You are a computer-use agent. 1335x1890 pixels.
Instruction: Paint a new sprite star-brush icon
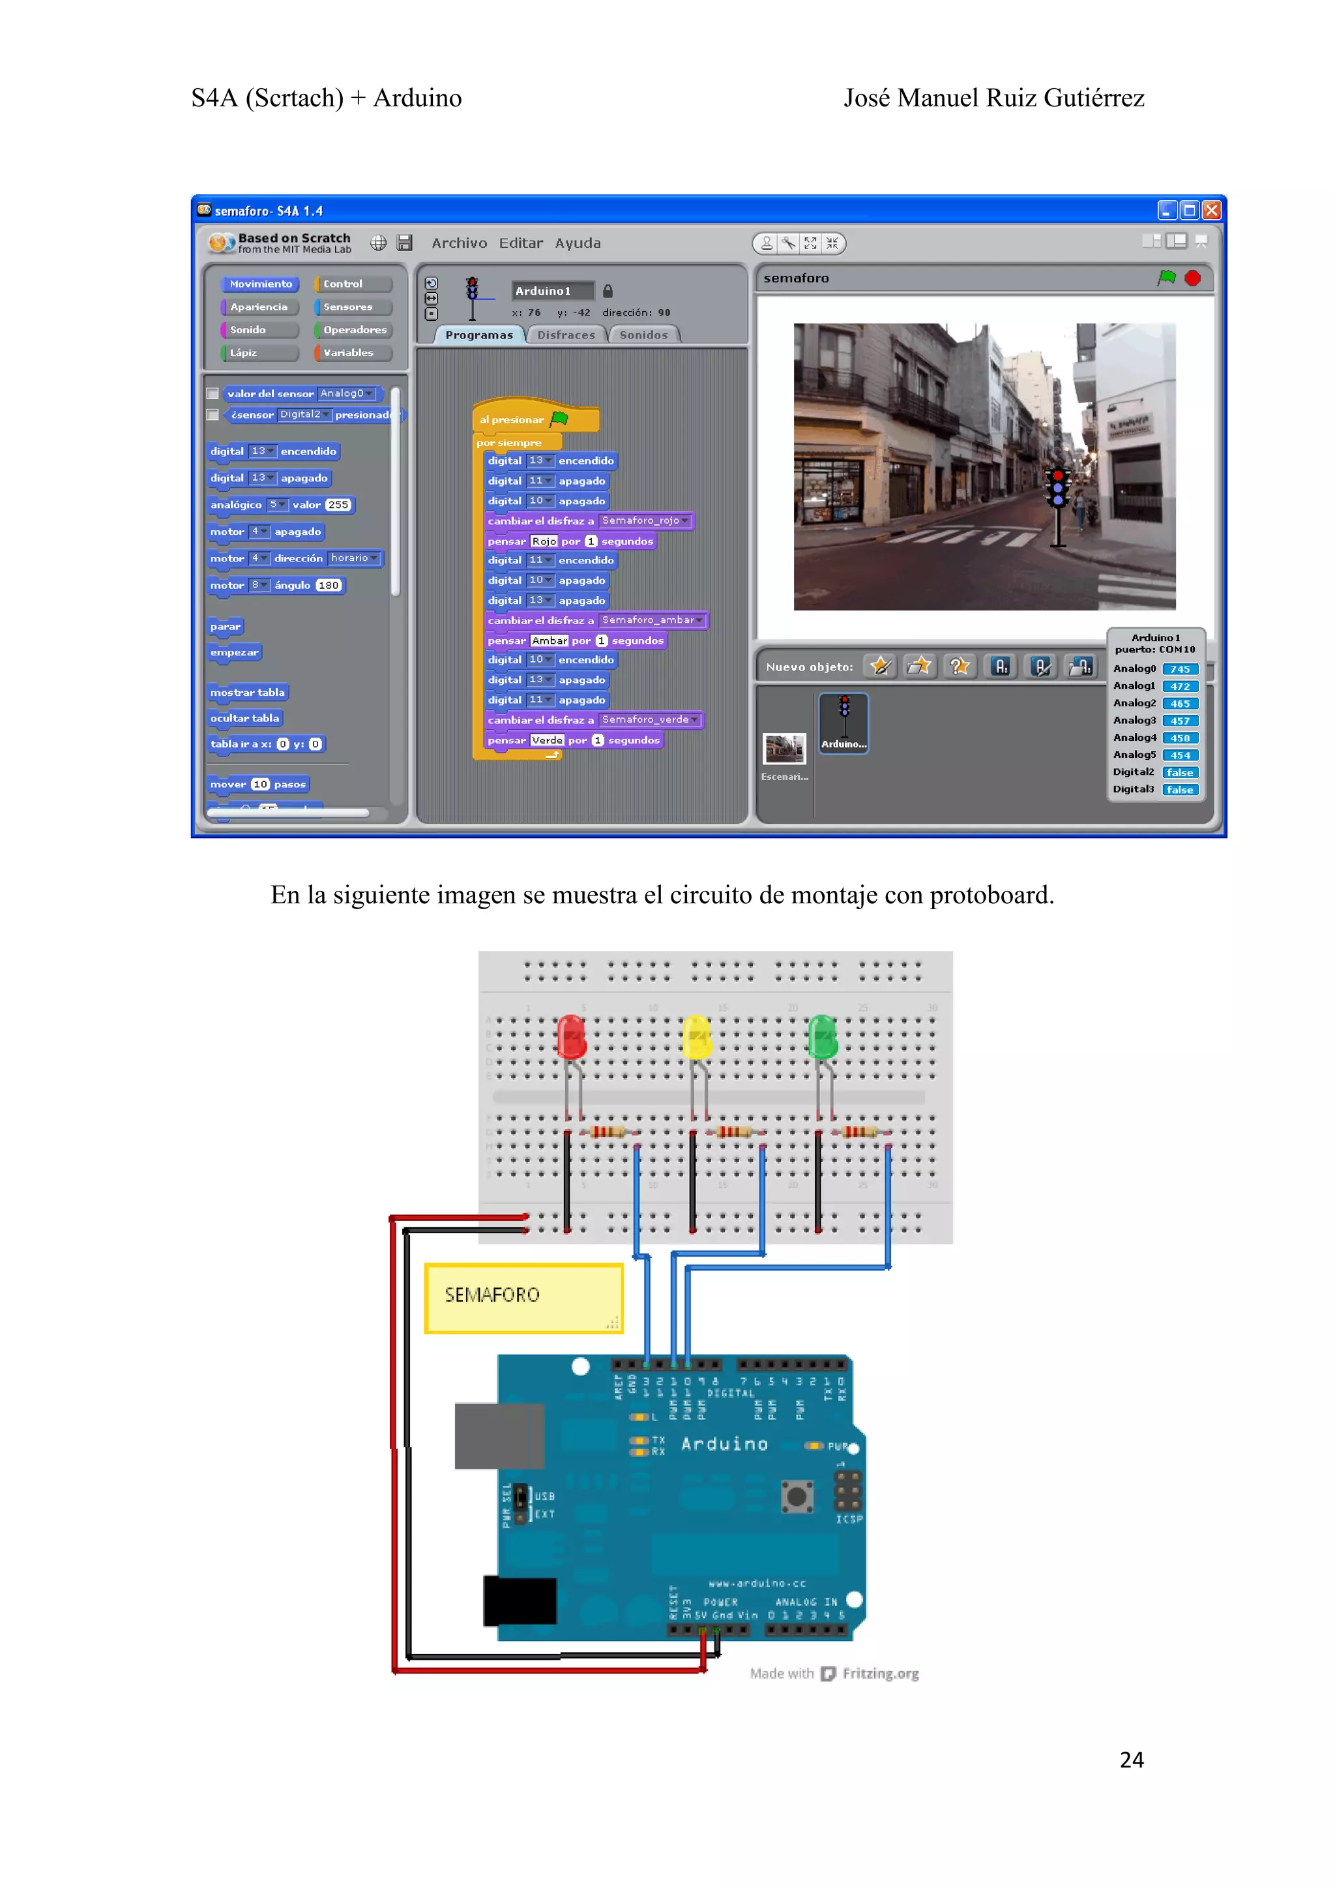(880, 666)
